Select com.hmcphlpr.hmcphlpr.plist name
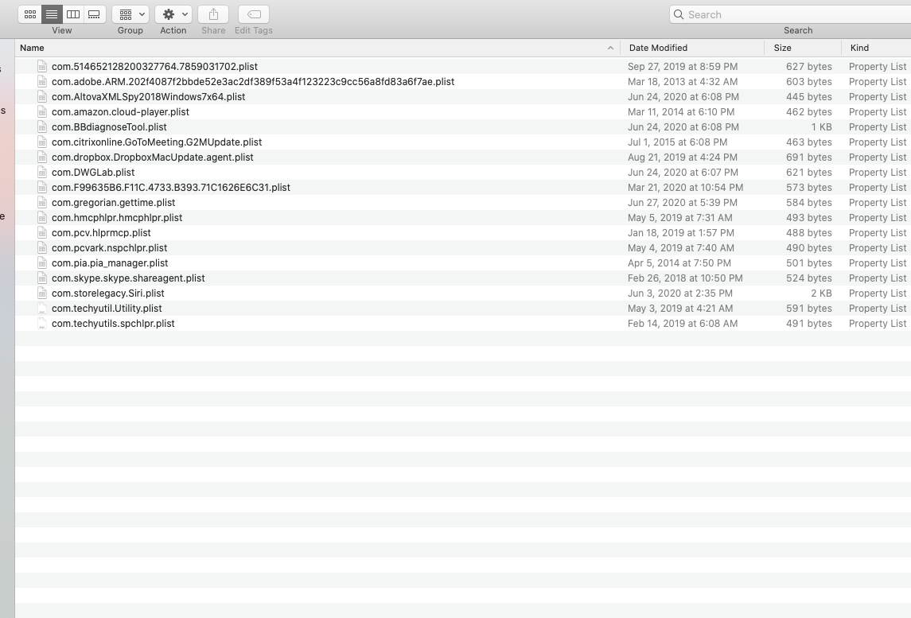This screenshot has width=911, height=618. pos(117,217)
